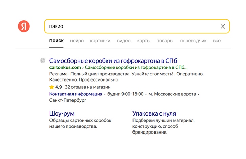Open the 'картинки' tab
The width and height of the screenshot is (246, 159).
pyautogui.click(x=100, y=41)
